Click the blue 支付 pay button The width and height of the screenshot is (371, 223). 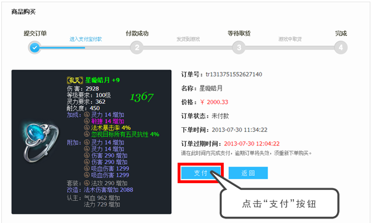(x=201, y=173)
